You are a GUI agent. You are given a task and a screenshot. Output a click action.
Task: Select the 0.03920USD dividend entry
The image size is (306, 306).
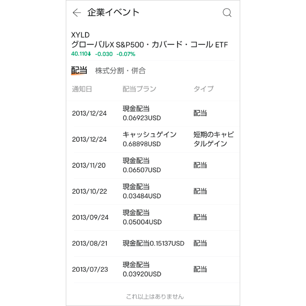[x=142, y=269]
